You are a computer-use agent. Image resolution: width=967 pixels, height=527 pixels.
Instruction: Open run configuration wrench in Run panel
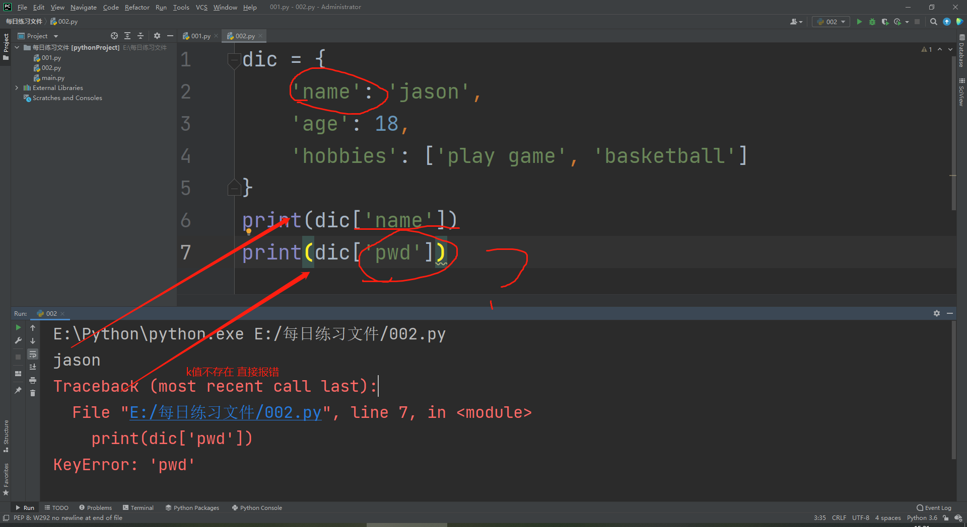(x=18, y=340)
